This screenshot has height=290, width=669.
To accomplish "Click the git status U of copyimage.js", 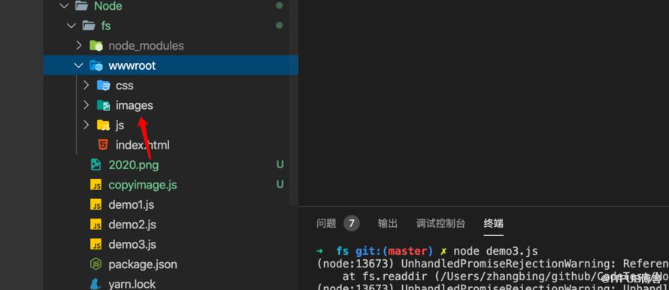I will point(280,185).
